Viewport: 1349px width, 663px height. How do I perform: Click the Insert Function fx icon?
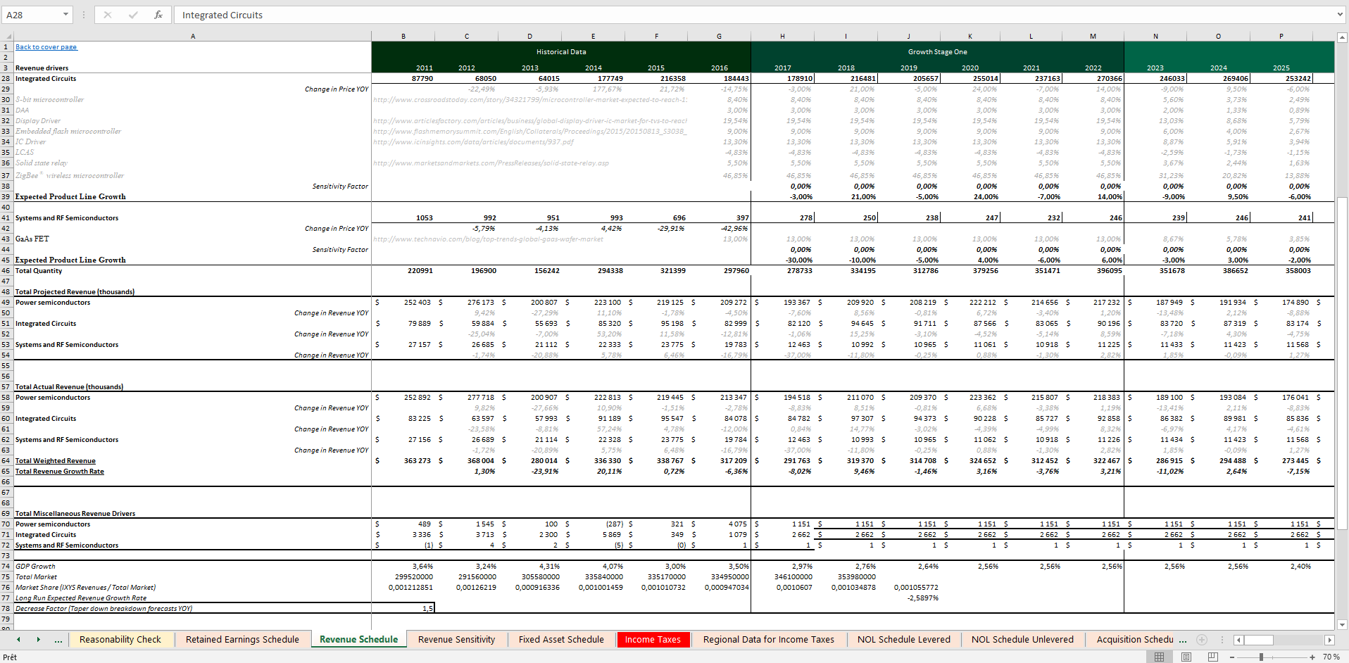coord(158,15)
